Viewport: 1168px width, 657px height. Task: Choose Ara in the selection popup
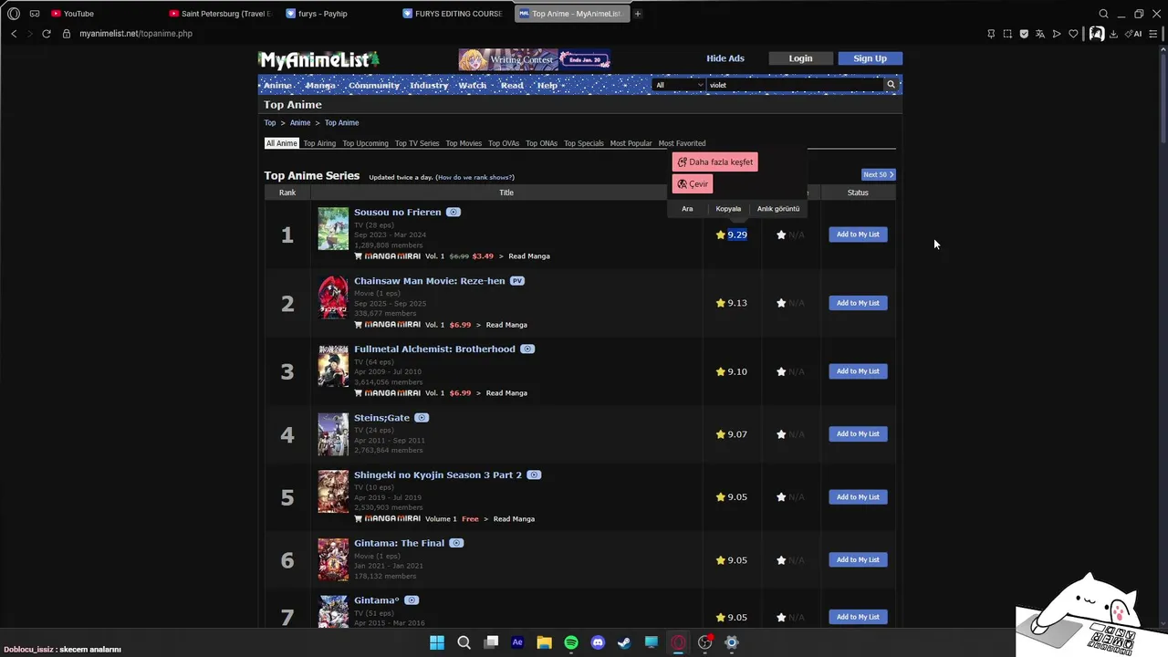(687, 209)
